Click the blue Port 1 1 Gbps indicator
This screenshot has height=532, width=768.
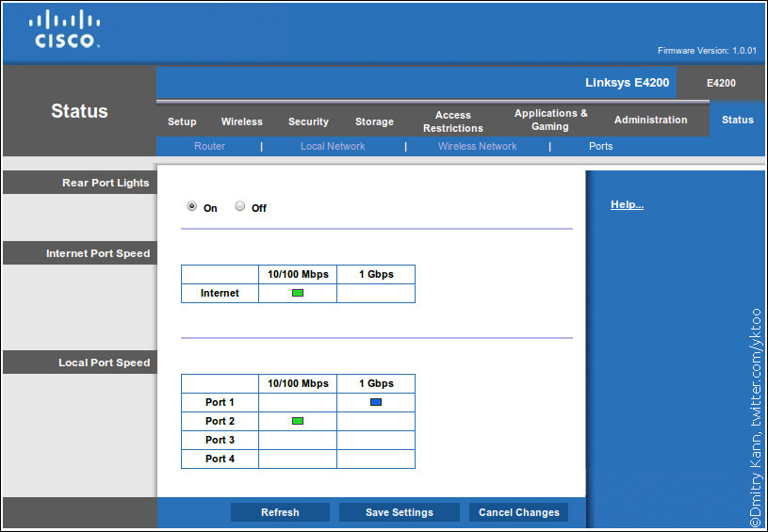(x=376, y=402)
